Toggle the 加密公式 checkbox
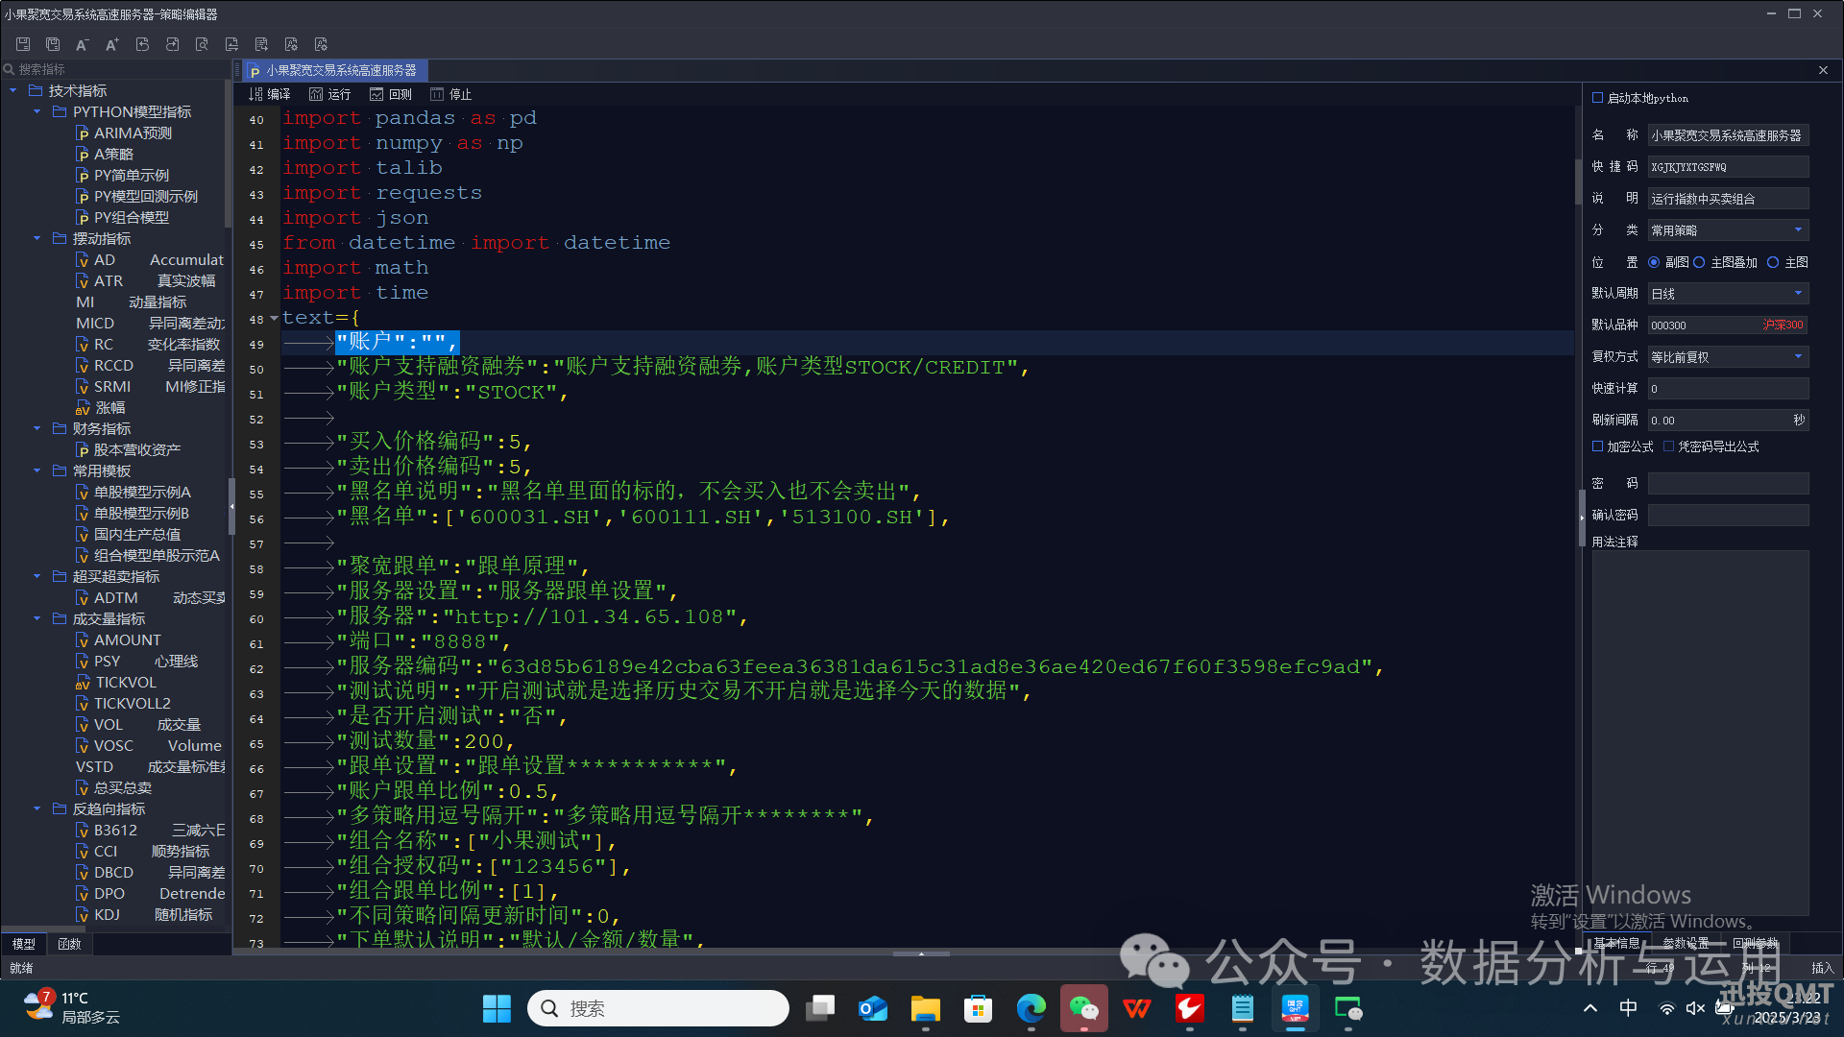The height and width of the screenshot is (1037, 1844). pos(1598,446)
